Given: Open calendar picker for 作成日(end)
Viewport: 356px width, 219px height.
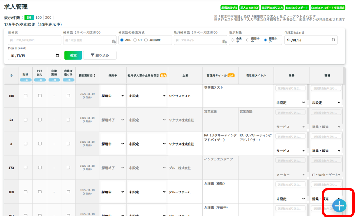Looking at the screenshot, I should 57,55.
